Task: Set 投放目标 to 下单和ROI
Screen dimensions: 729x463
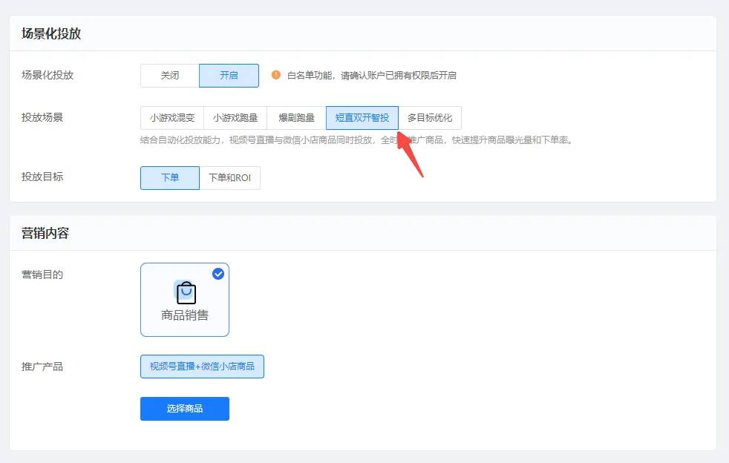Action: coord(229,177)
